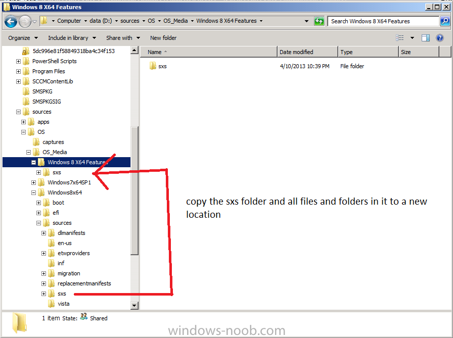Expand the Program Files tree node

[x=19, y=71]
